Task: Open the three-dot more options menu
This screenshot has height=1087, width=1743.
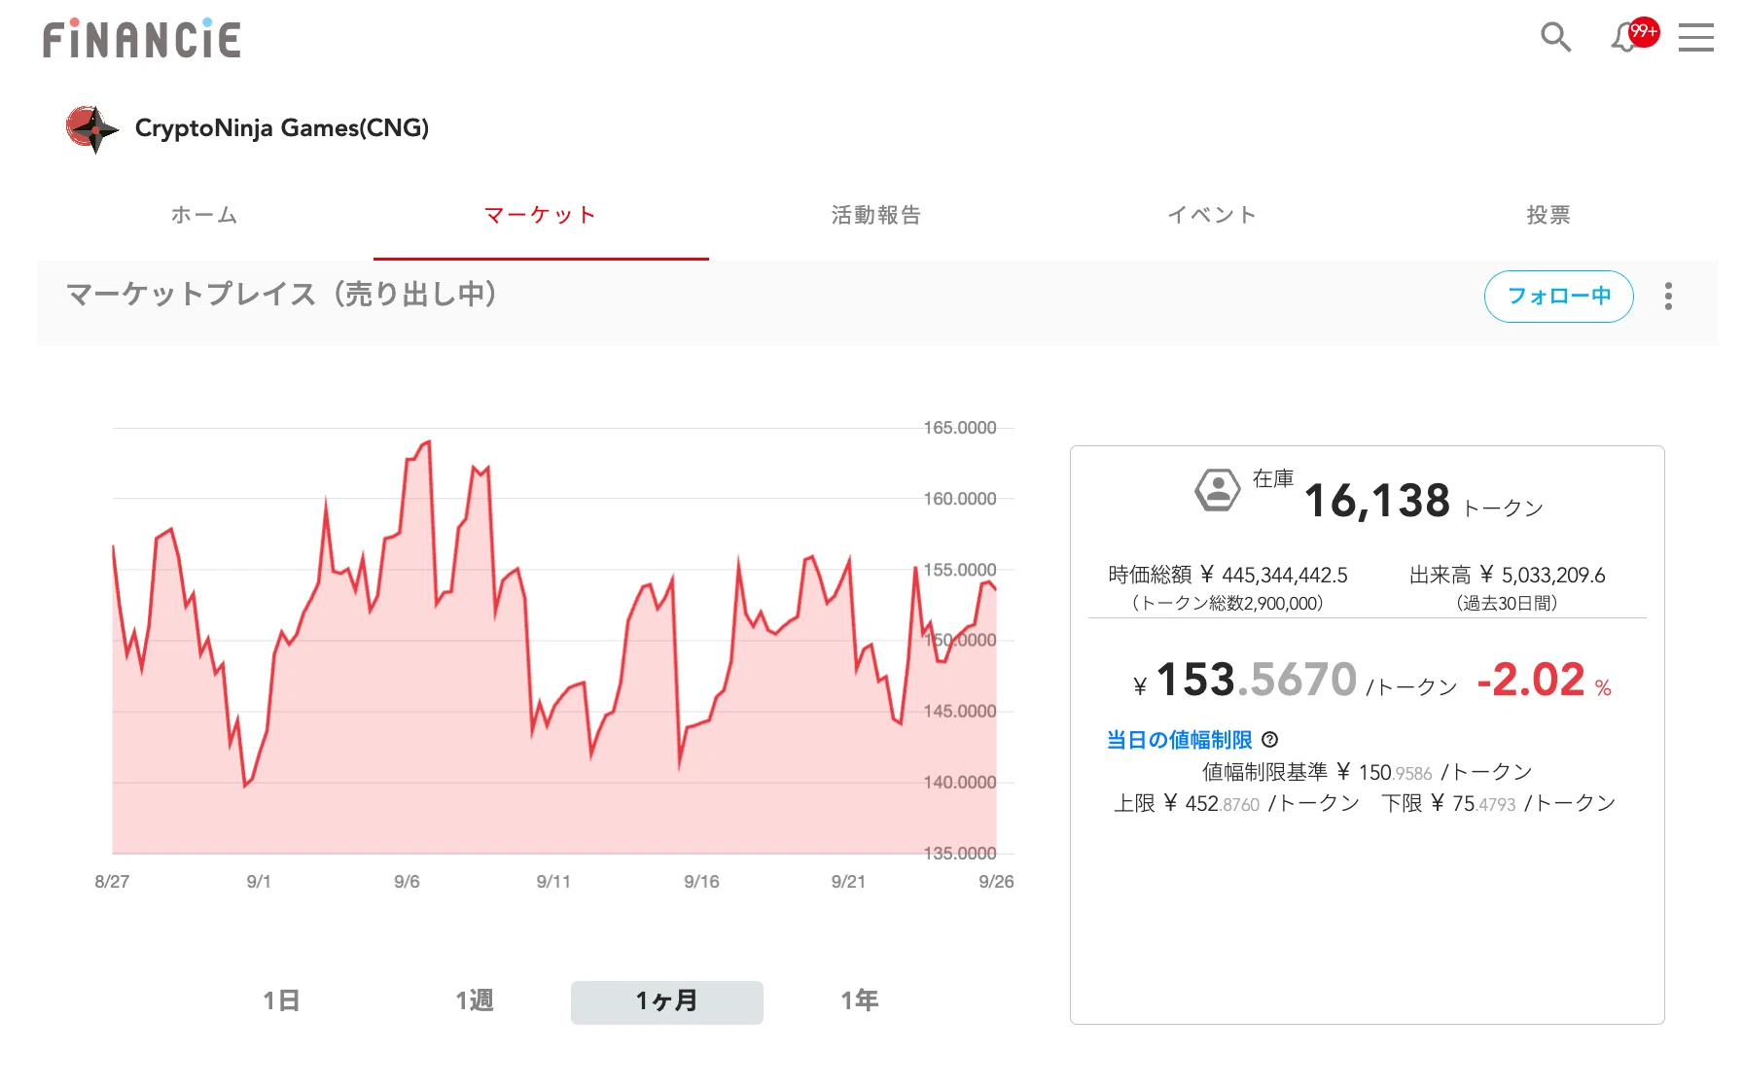Action: (x=1668, y=297)
